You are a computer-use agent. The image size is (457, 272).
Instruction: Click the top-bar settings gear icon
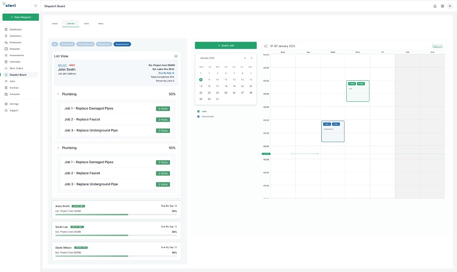(x=442, y=6)
